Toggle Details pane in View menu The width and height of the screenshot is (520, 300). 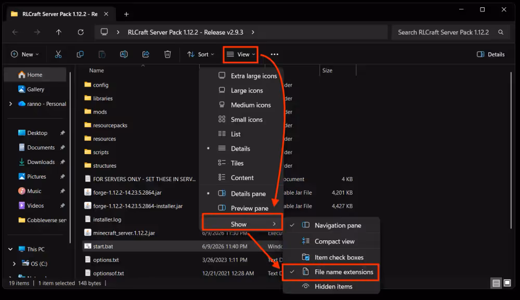241,194
